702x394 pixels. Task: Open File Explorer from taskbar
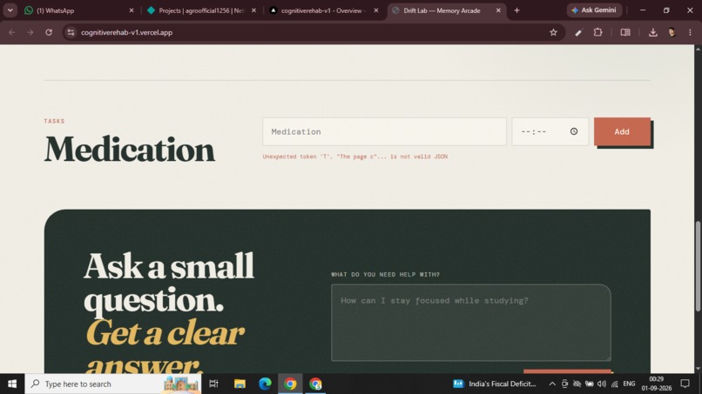(x=240, y=384)
